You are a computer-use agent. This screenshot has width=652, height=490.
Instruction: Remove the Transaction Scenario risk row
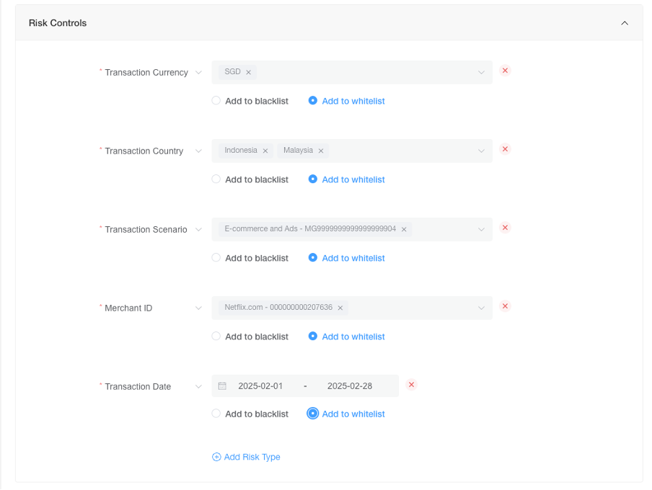click(505, 228)
